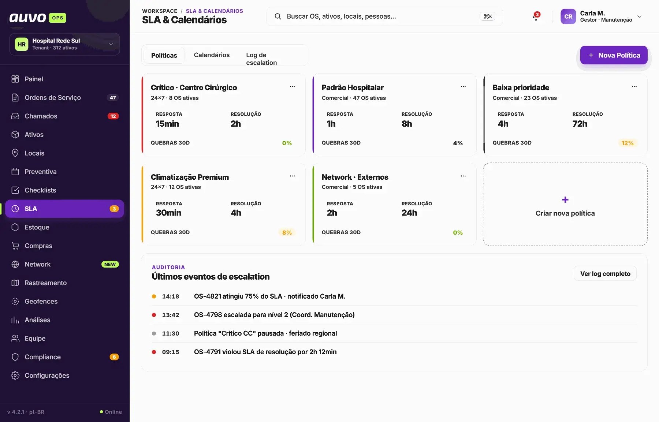Open Configurações gear icon
The width and height of the screenshot is (659, 422).
[15, 376]
